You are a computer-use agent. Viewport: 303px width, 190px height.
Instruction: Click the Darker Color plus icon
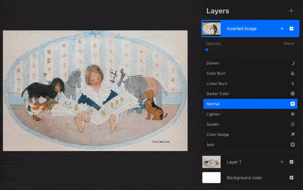(x=293, y=94)
